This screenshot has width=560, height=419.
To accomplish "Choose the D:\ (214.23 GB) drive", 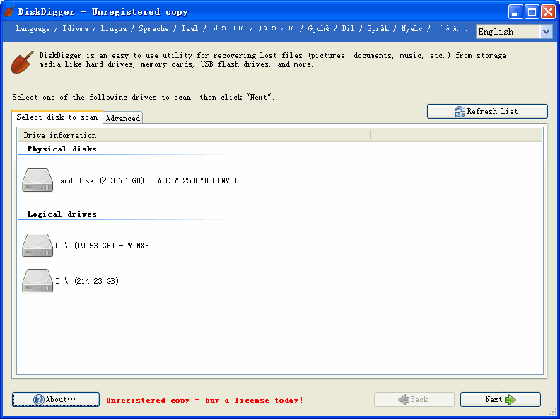I will click(87, 281).
